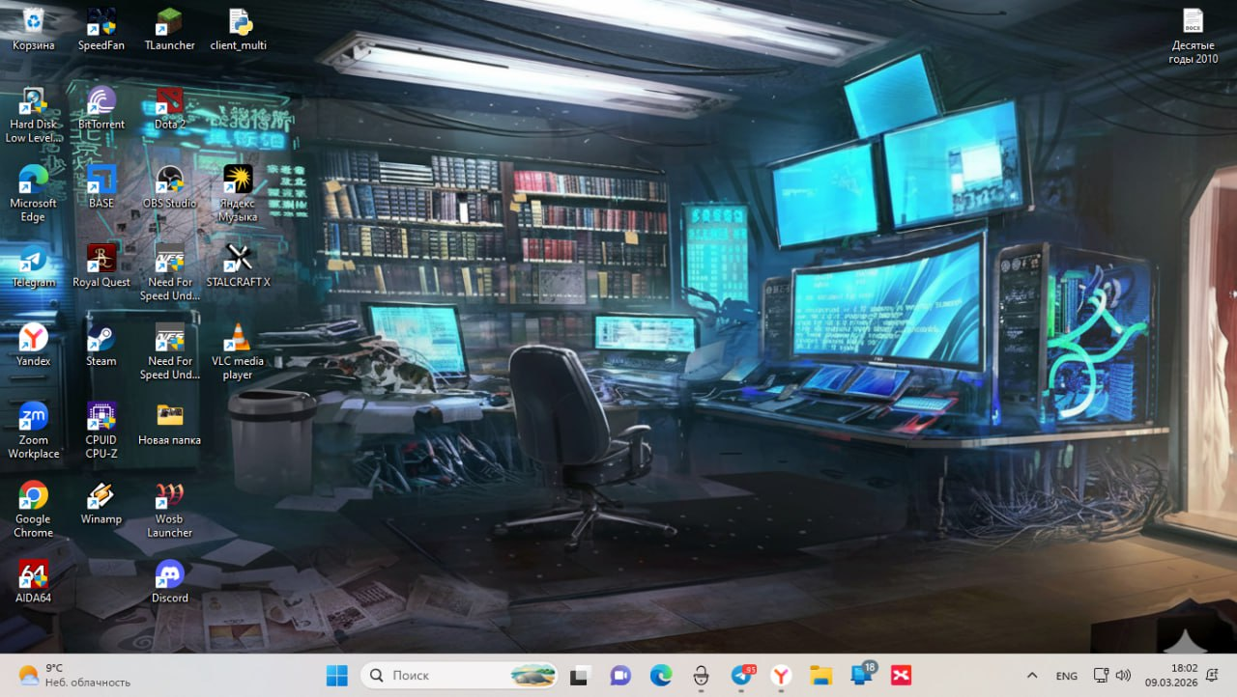The height and width of the screenshot is (697, 1237).
Task: Click the STALCRAFT X desktop icon
Action: pyautogui.click(x=238, y=266)
